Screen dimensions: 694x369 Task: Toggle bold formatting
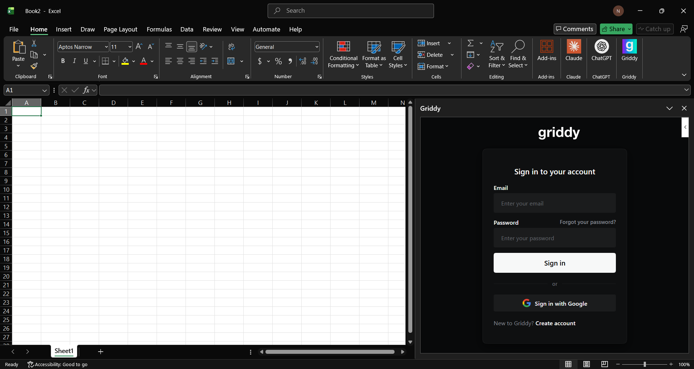pos(63,61)
